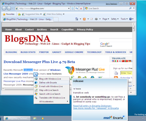Open Windows Media Player from the taskbar
146x121 pixels.
43,118
